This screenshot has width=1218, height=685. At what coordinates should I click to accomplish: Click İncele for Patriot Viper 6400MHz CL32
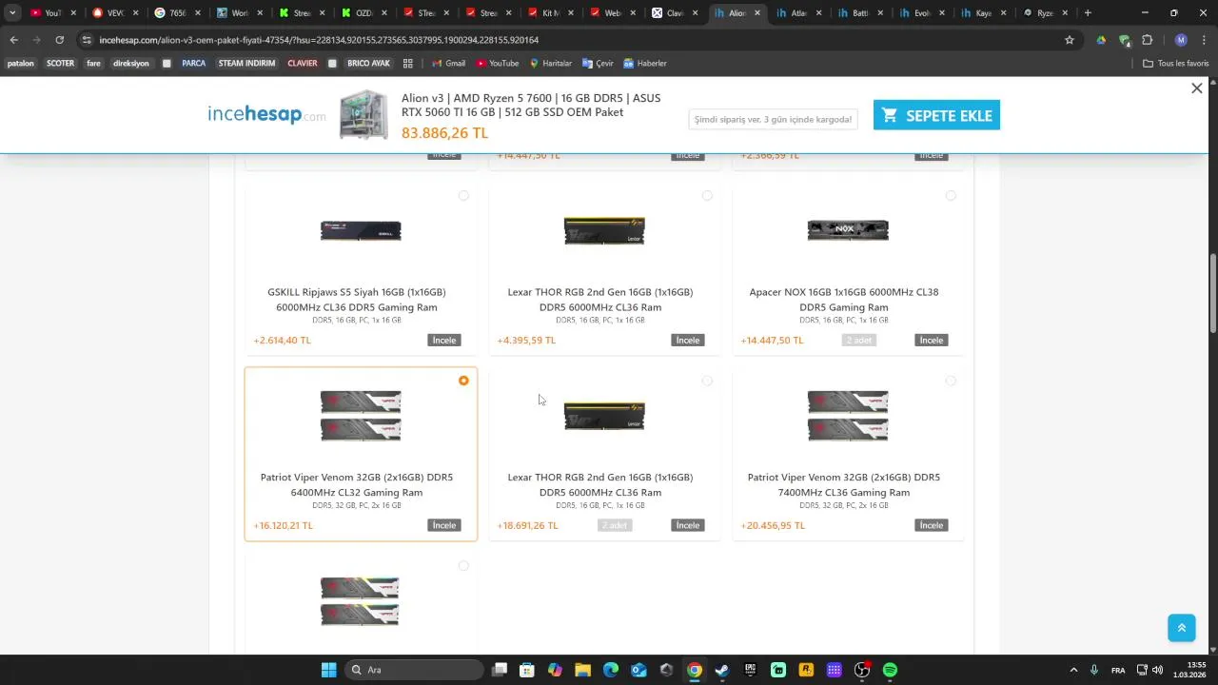444,525
